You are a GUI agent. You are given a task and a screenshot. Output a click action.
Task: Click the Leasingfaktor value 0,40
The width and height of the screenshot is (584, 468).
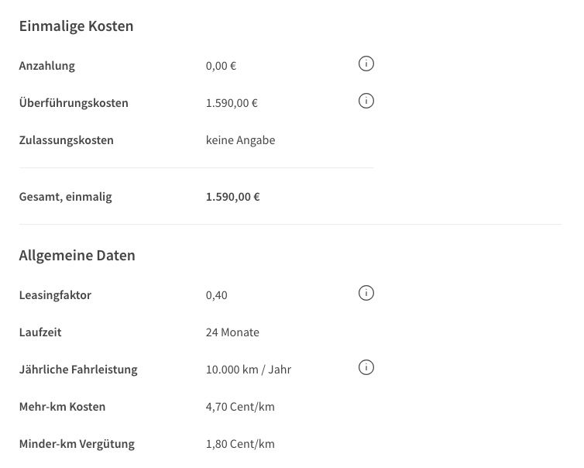[x=216, y=295]
